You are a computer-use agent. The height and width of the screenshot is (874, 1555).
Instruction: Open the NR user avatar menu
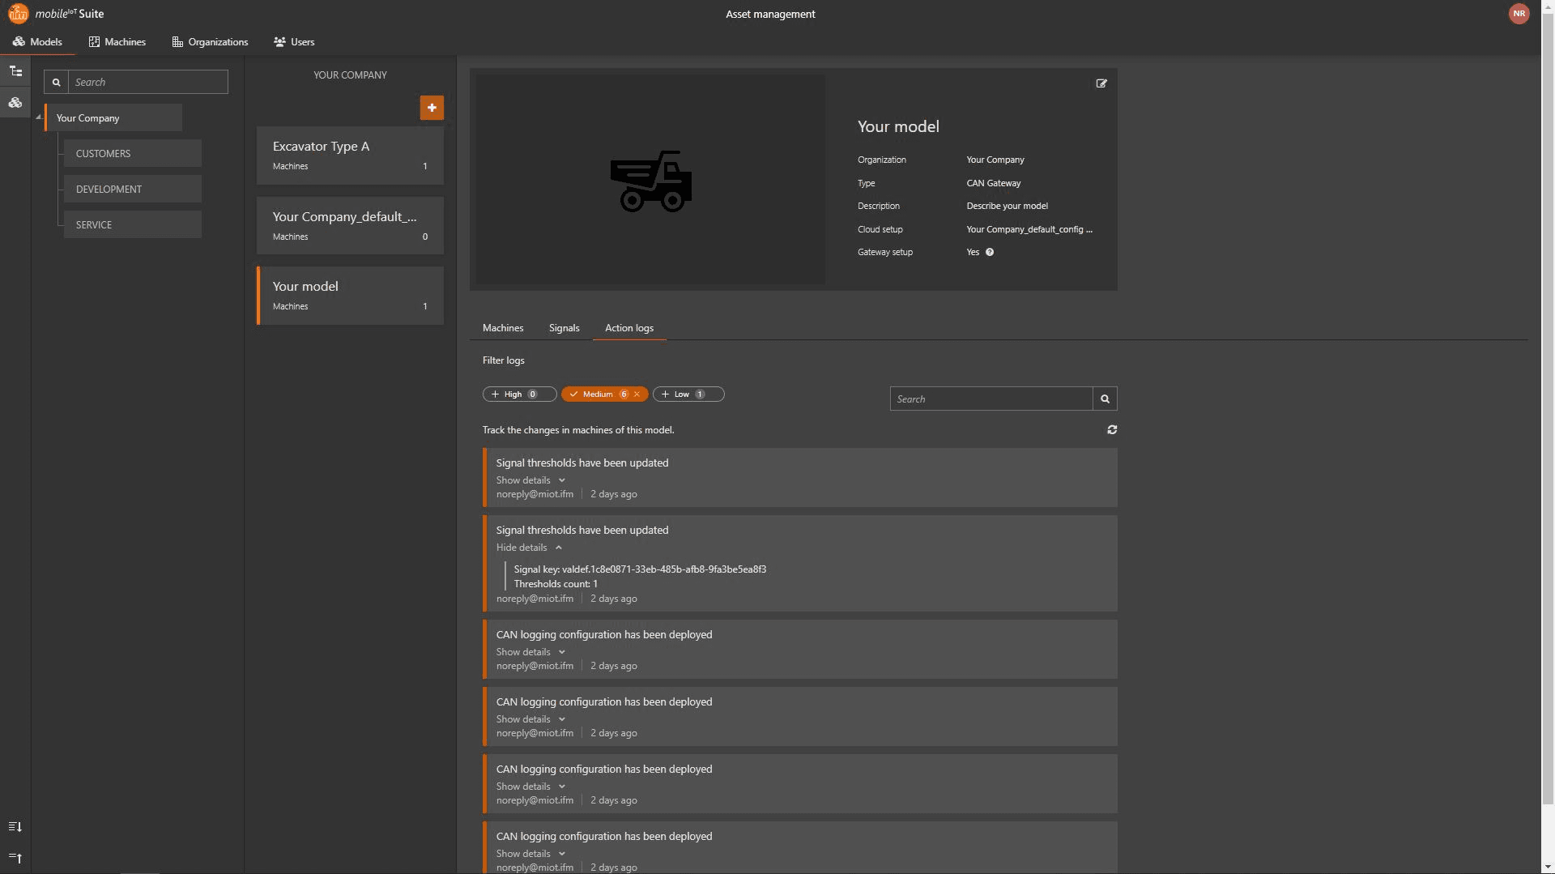(1519, 14)
